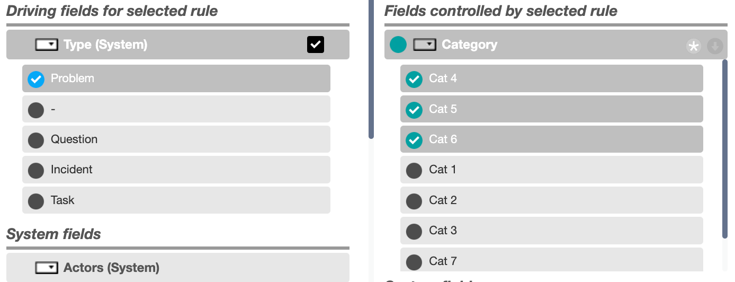Enable Cat 3 in the Category list

click(x=552, y=231)
